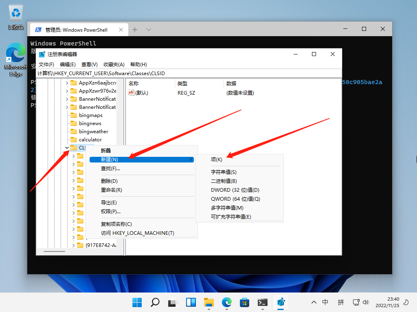The height and width of the screenshot is (312, 417).
Task: Show hidden tray icons chevron
Action: click(x=314, y=302)
